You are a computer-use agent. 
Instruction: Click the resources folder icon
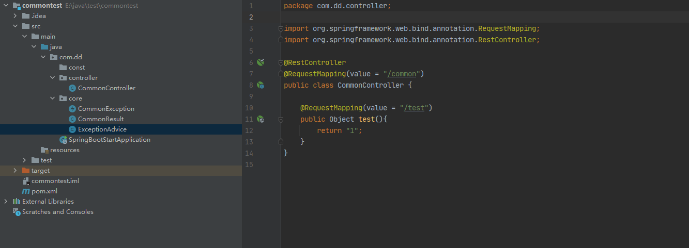[x=44, y=150]
